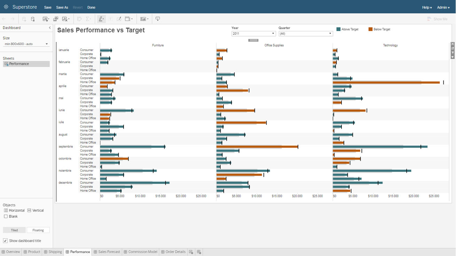Click the Highlight pen icon in toolbar
456x256 pixels.
pos(101,19)
